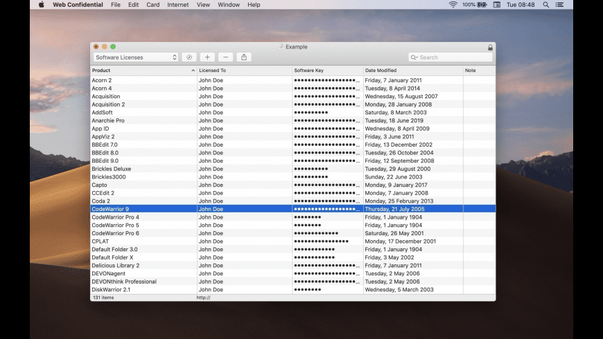Sort by Note column header
603x339 pixels.
point(479,71)
